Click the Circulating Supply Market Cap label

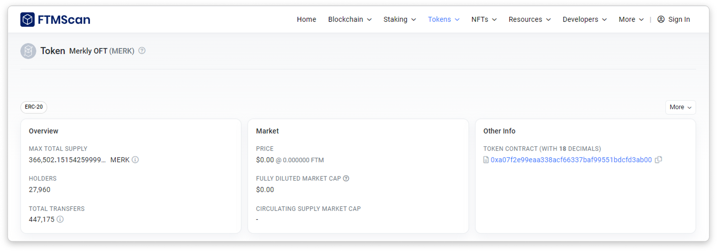pos(308,209)
